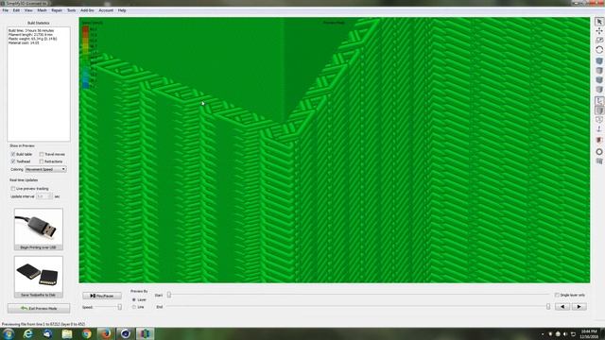
Task: Click the SD card thumbnail image
Action: (x=39, y=275)
